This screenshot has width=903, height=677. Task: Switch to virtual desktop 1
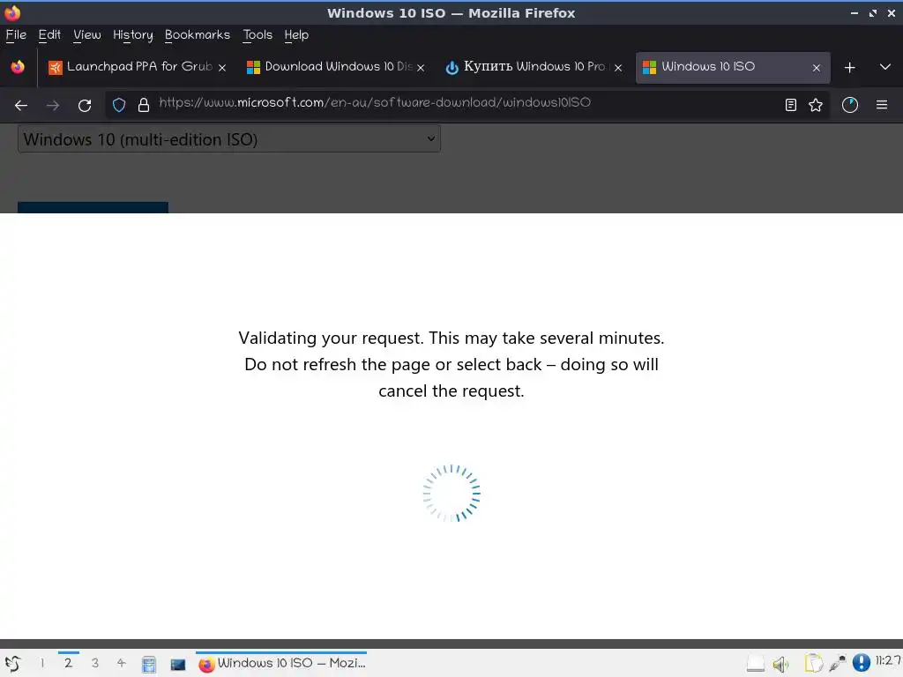(42, 663)
